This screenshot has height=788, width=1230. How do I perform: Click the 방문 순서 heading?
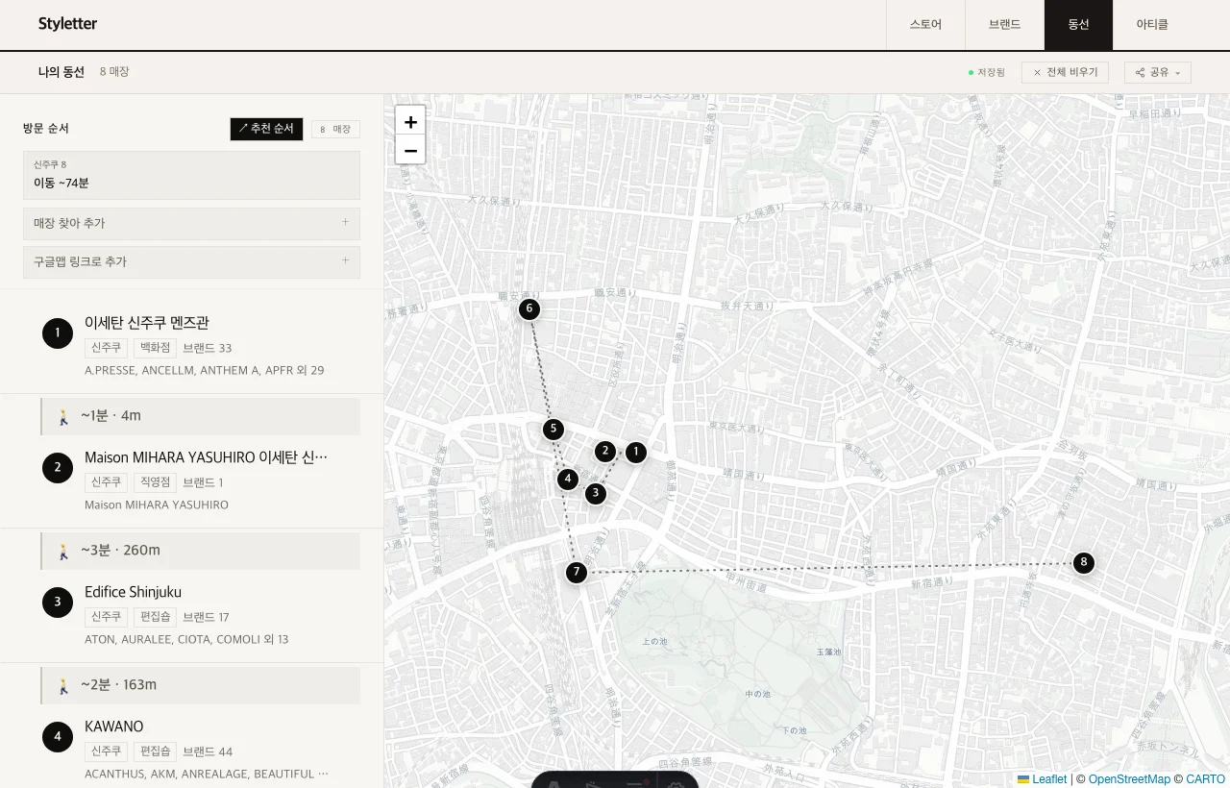46,129
